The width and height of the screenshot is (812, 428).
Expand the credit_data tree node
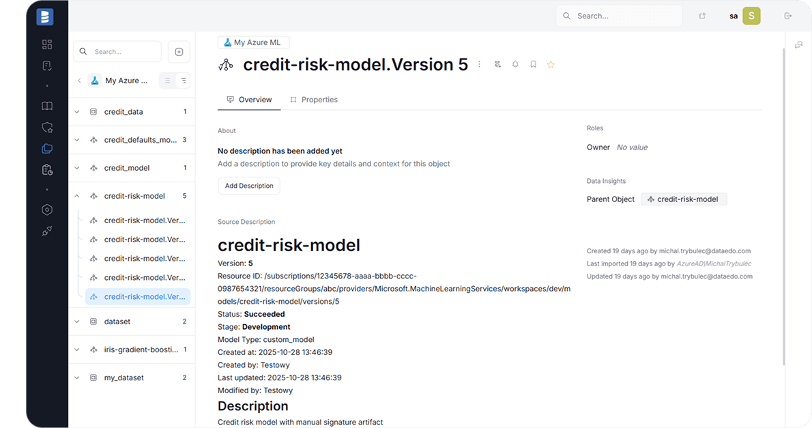[77, 112]
